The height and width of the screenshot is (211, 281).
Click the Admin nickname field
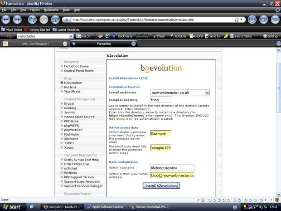[172, 168]
